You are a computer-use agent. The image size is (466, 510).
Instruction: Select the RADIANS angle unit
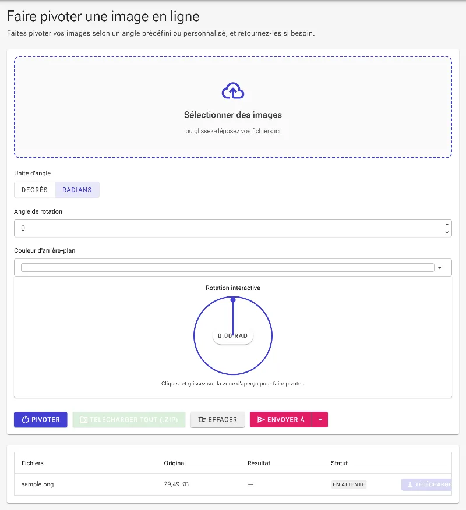click(x=77, y=190)
